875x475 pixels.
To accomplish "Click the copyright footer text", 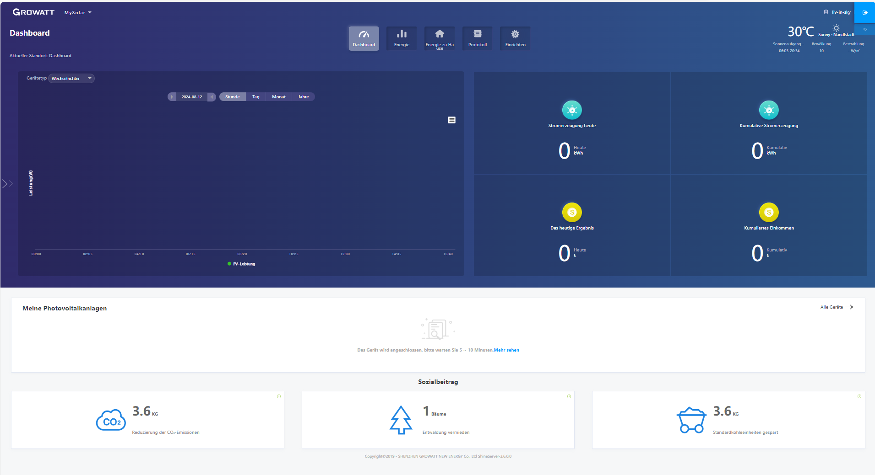I will tap(438, 456).
